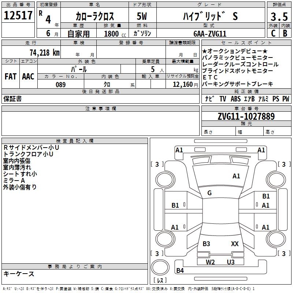Click the damage code legend line

[129, 289]
